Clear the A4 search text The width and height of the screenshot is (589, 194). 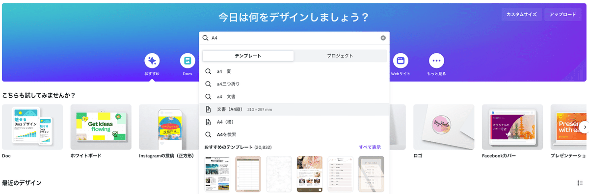coord(383,38)
